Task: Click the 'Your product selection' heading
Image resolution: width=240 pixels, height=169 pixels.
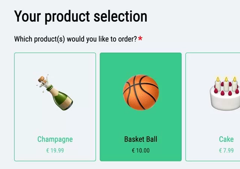Action: click(x=81, y=16)
